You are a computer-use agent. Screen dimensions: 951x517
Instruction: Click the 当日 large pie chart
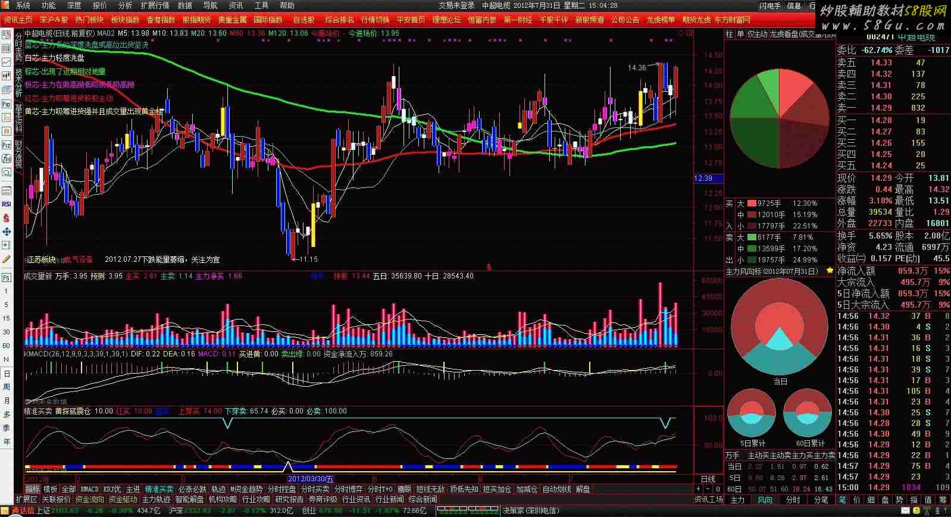(780, 327)
